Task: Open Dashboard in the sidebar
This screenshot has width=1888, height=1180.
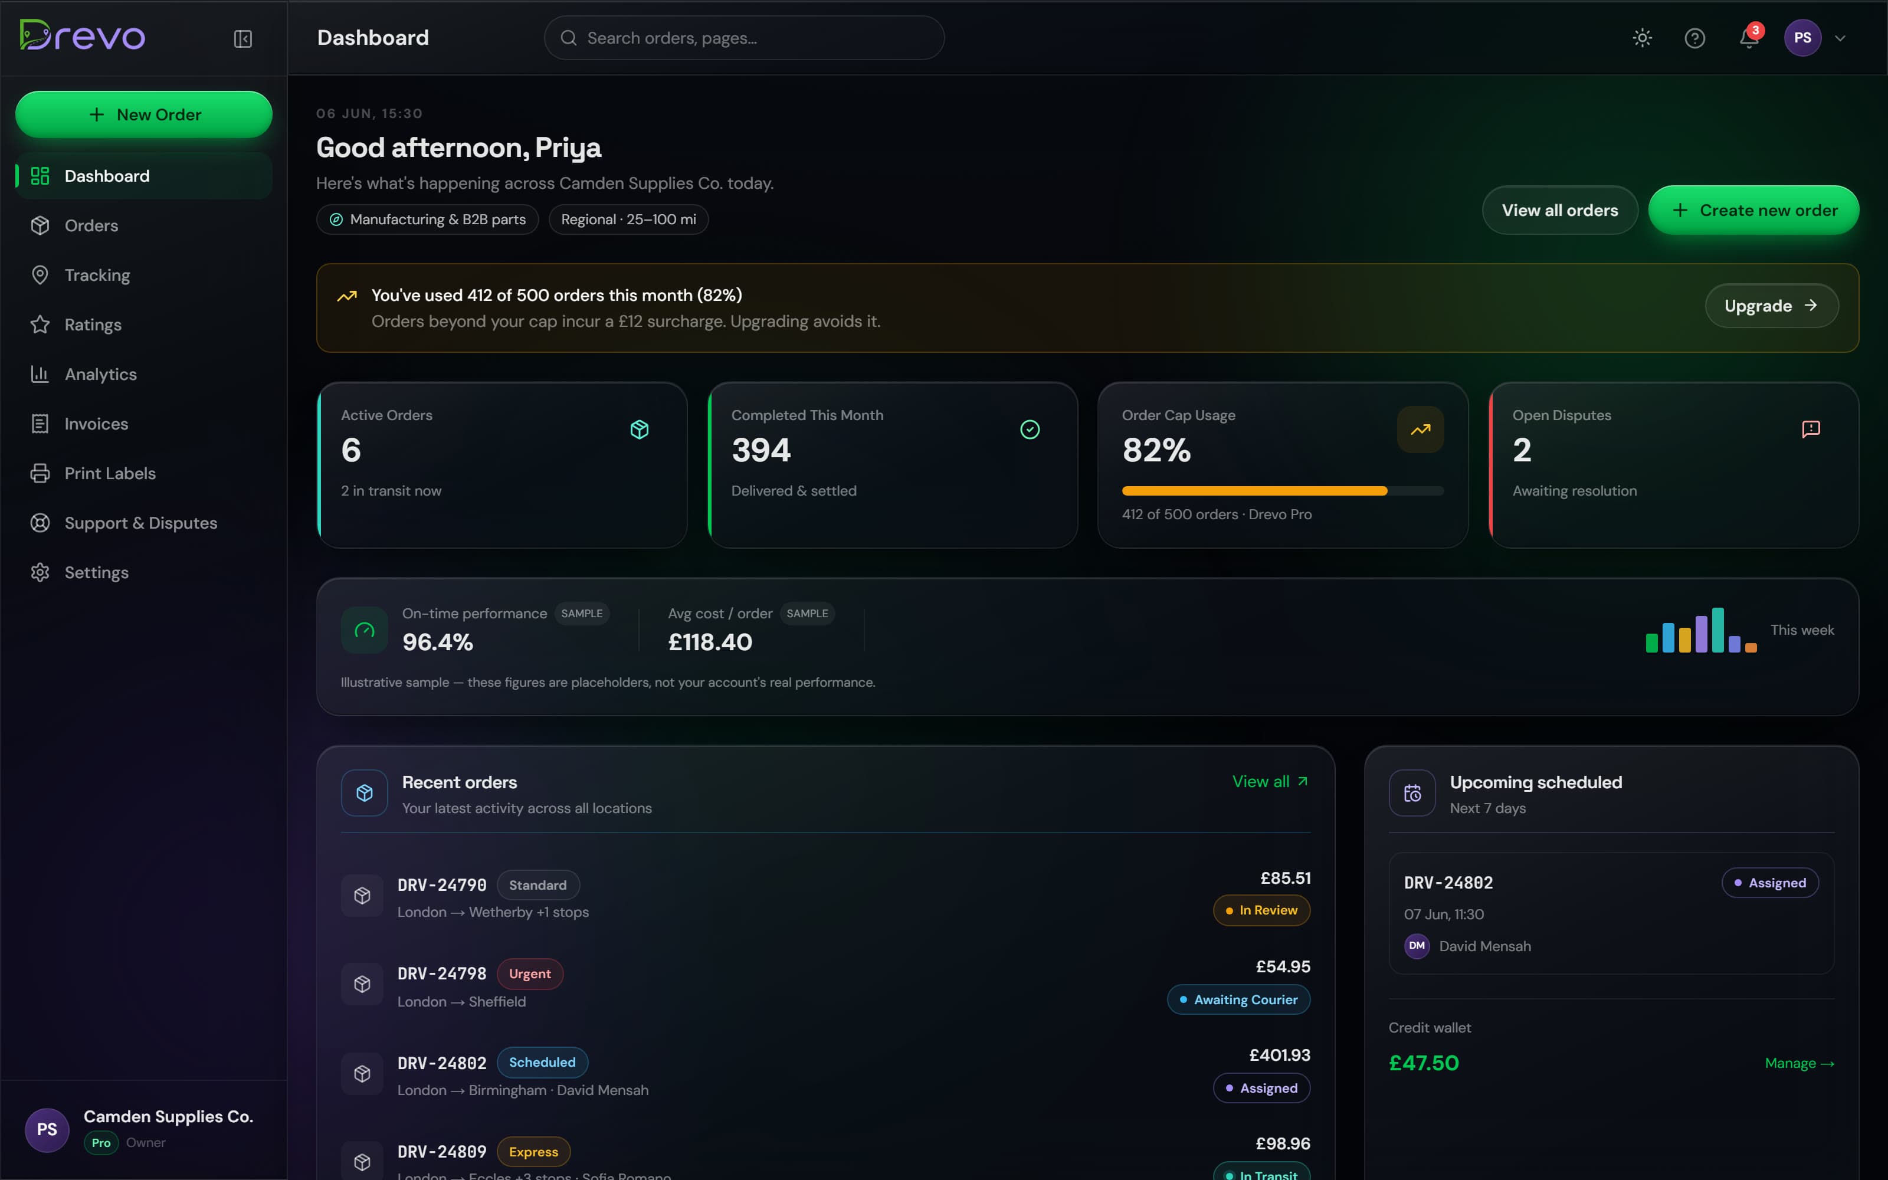Action: point(143,176)
